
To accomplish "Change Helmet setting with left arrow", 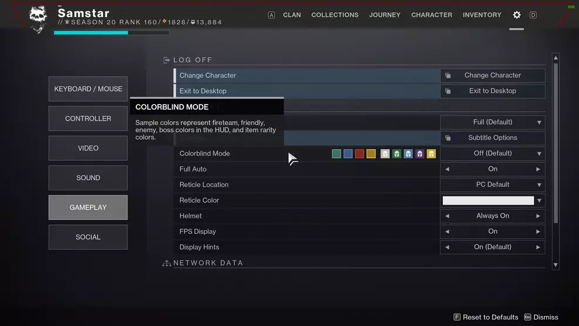I will (x=447, y=216).
